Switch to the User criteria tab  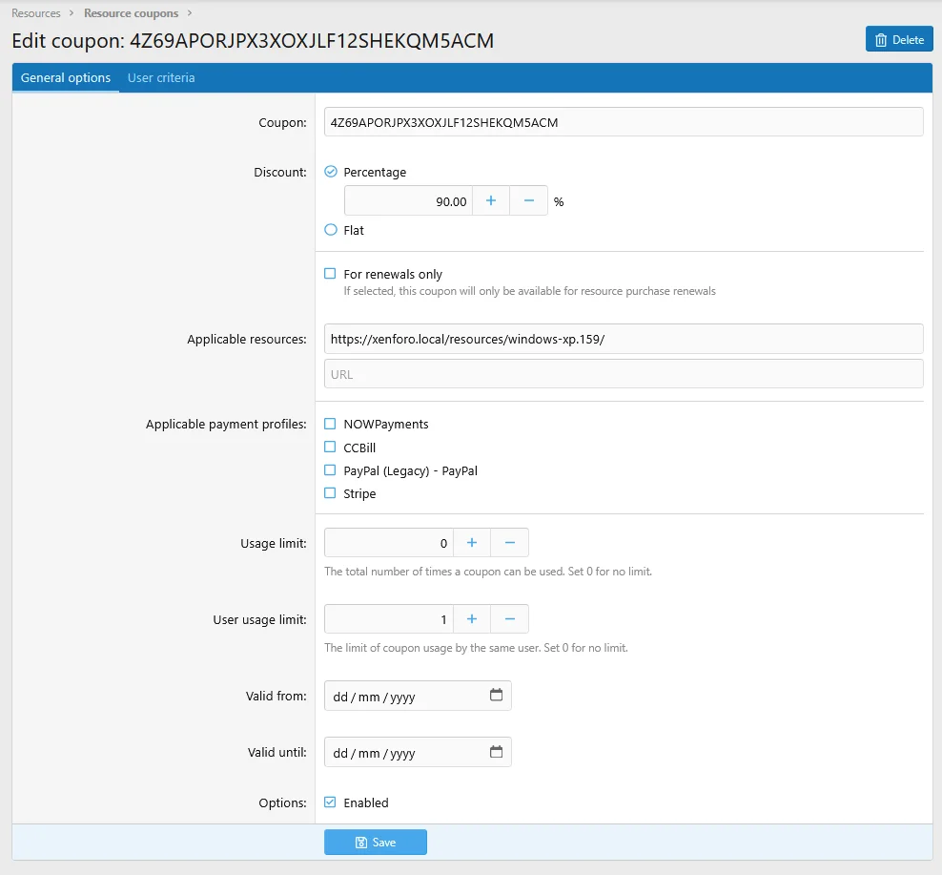161,78
